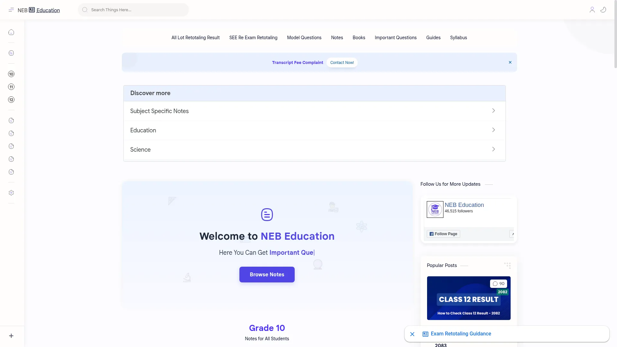Image resolution: width=617 pixels, height=347 pixels.
Task: Open the Exam Retotaling Guidance link
Action: pyautogui.click(x=461, y=334)
